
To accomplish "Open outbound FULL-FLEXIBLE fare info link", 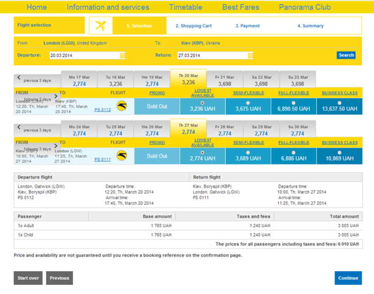I will tap(294, 93).
